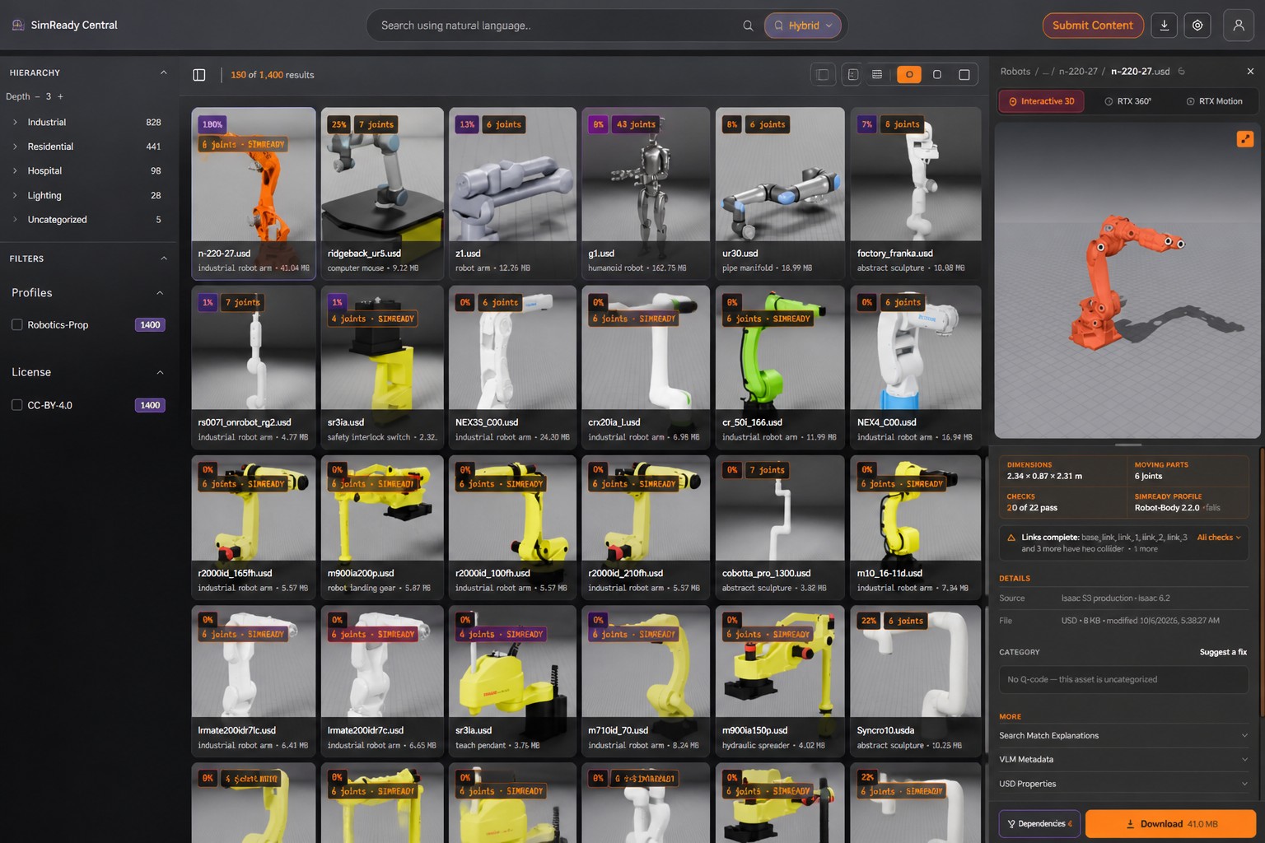Image resolution: width=1265 pixels, height=843 pixels.
Task: Download the 41.0 MB asset
Action: [1170, 824]
